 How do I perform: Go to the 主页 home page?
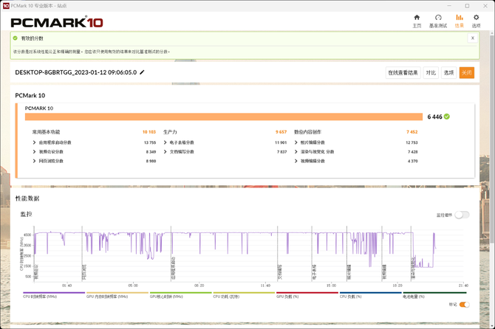click(x=417, y=21)
